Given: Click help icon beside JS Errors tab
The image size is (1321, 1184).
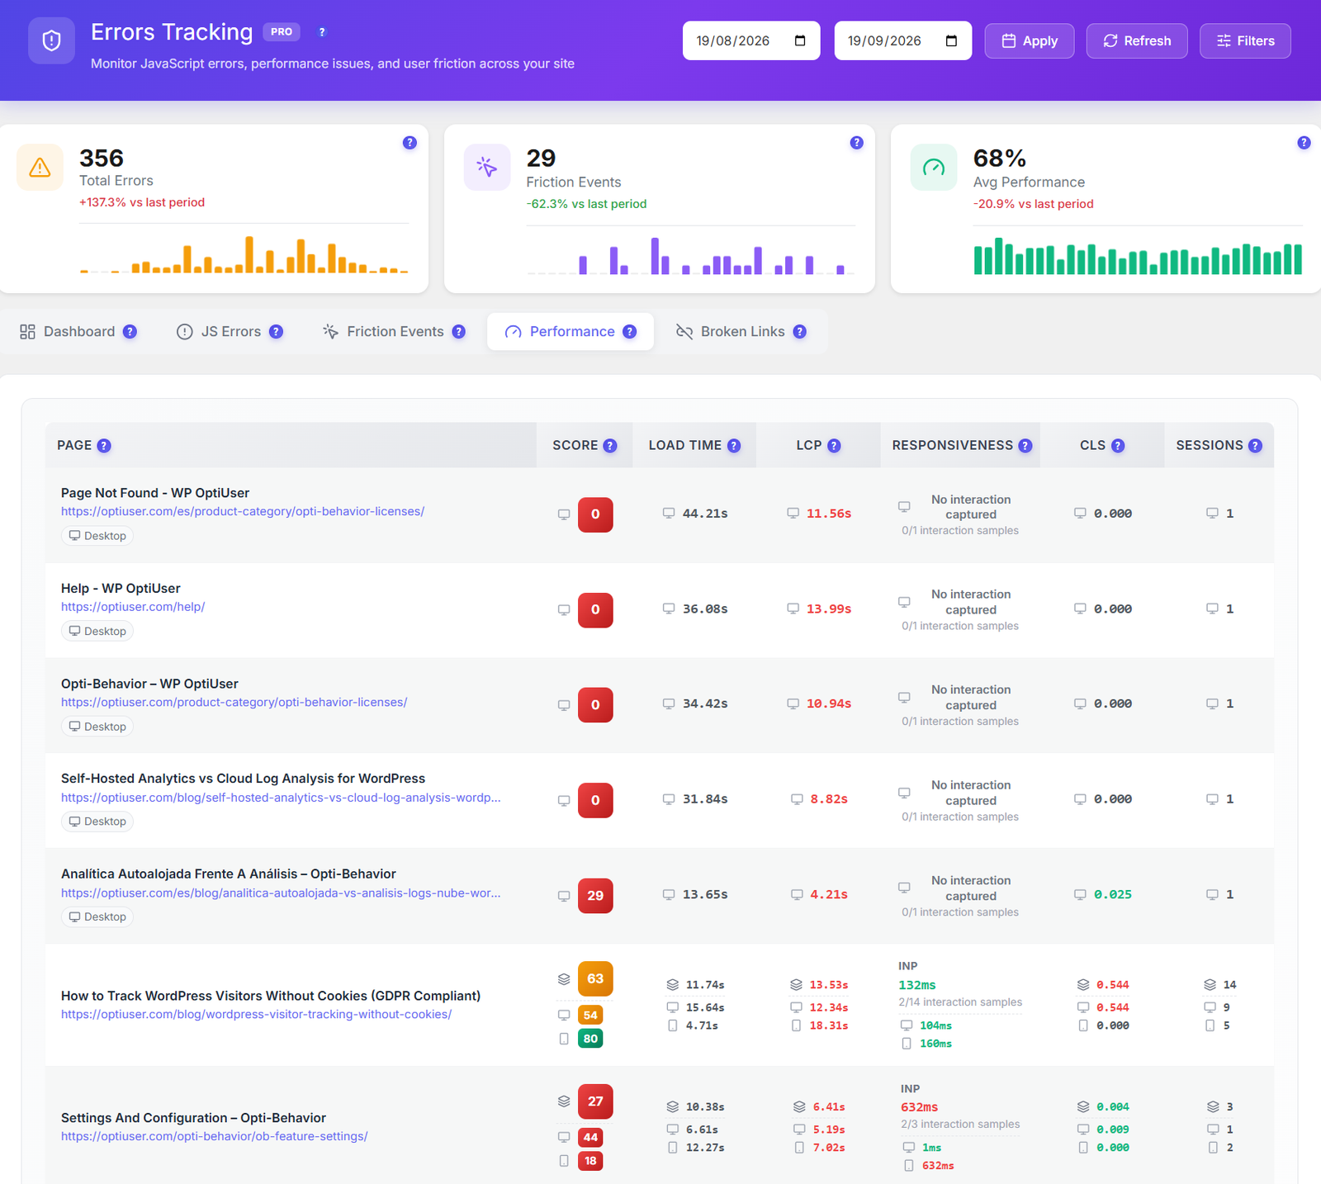Looking at the screenshot, I should [x=276, y=332].
